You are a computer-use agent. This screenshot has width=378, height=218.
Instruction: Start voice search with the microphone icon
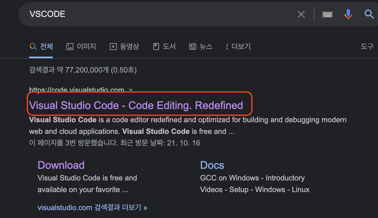[x=348, y=14]
